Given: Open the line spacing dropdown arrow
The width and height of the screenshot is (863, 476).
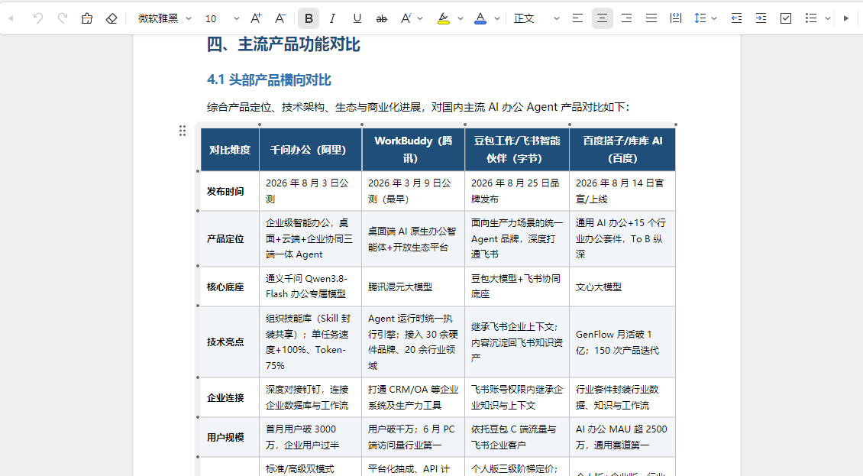Looking at the screenshot, I should 714,19.
